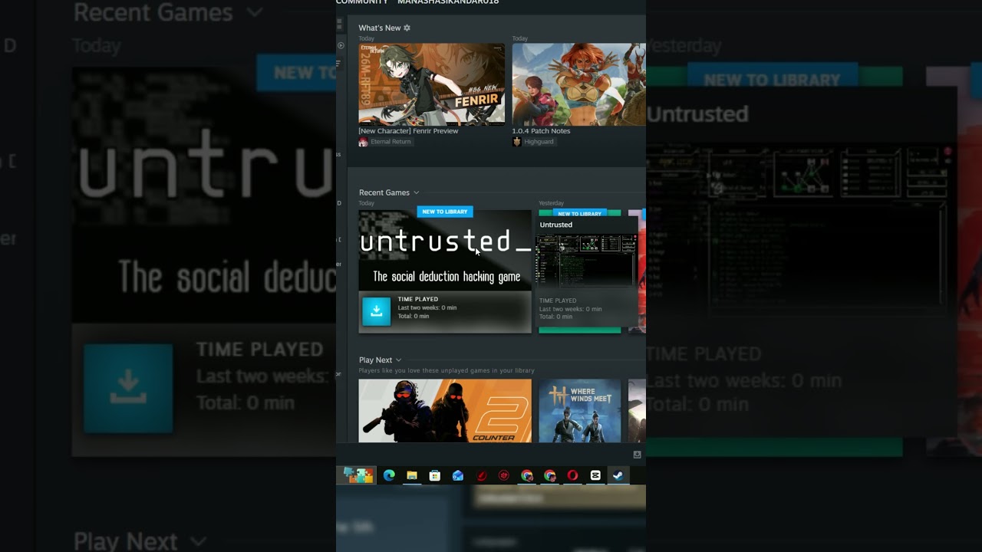Switch to Steam via the taskbar icon

click(x=618, y=475)
